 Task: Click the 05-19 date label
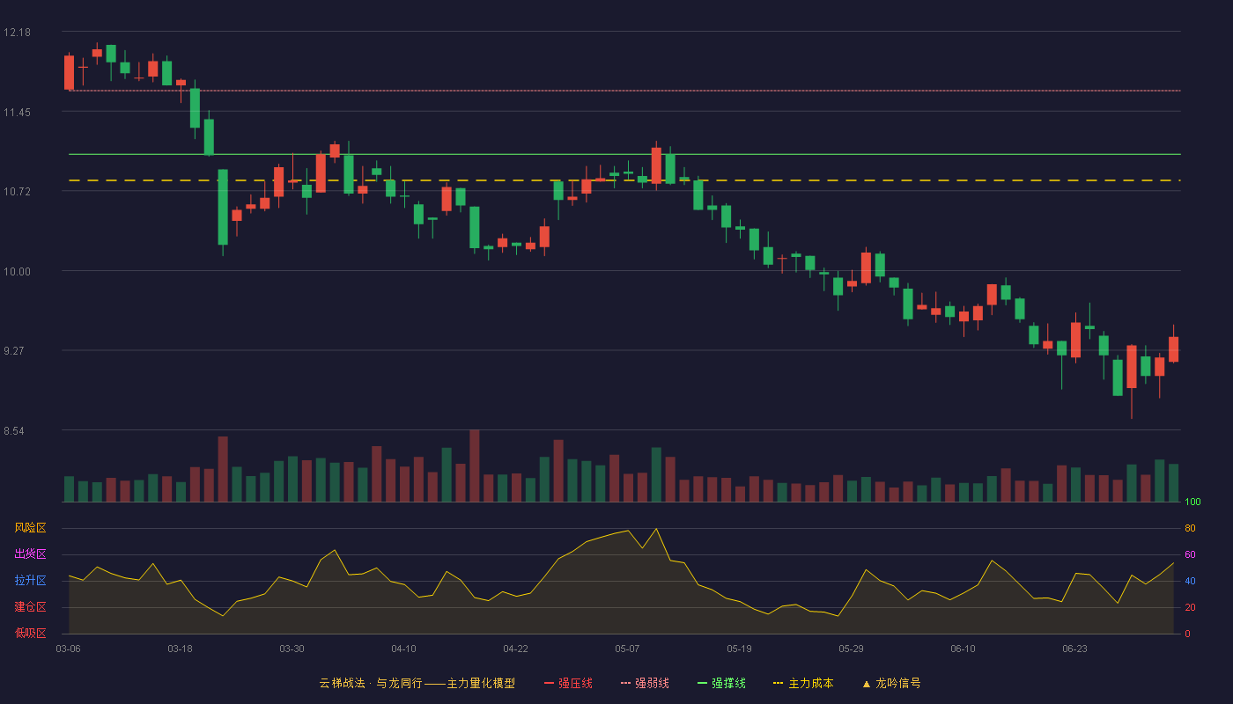(x=739, y=649)
